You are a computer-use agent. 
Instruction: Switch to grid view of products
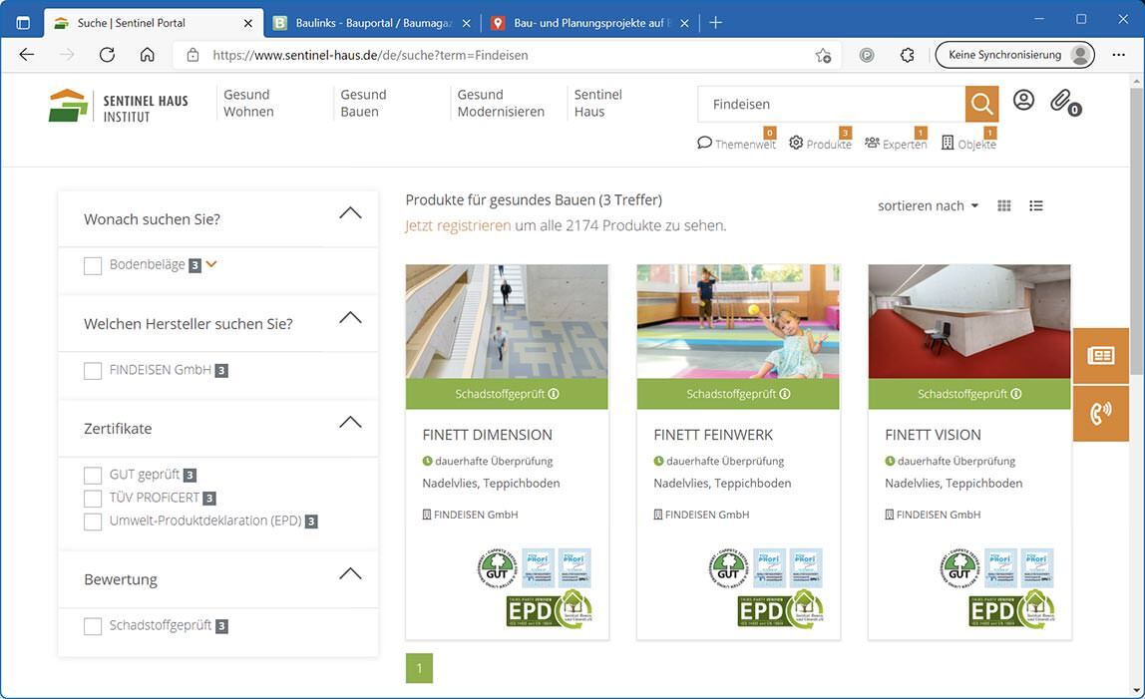tap(1004, 206)
